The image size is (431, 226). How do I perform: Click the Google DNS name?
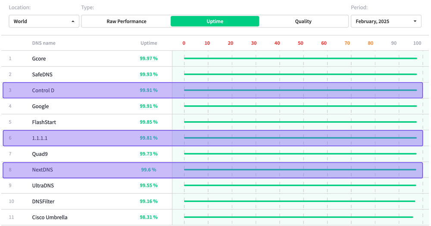41,106
